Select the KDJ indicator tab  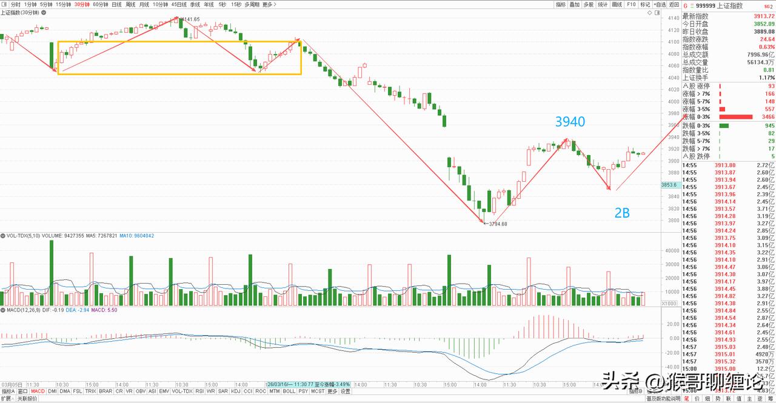tap(236, 391)
